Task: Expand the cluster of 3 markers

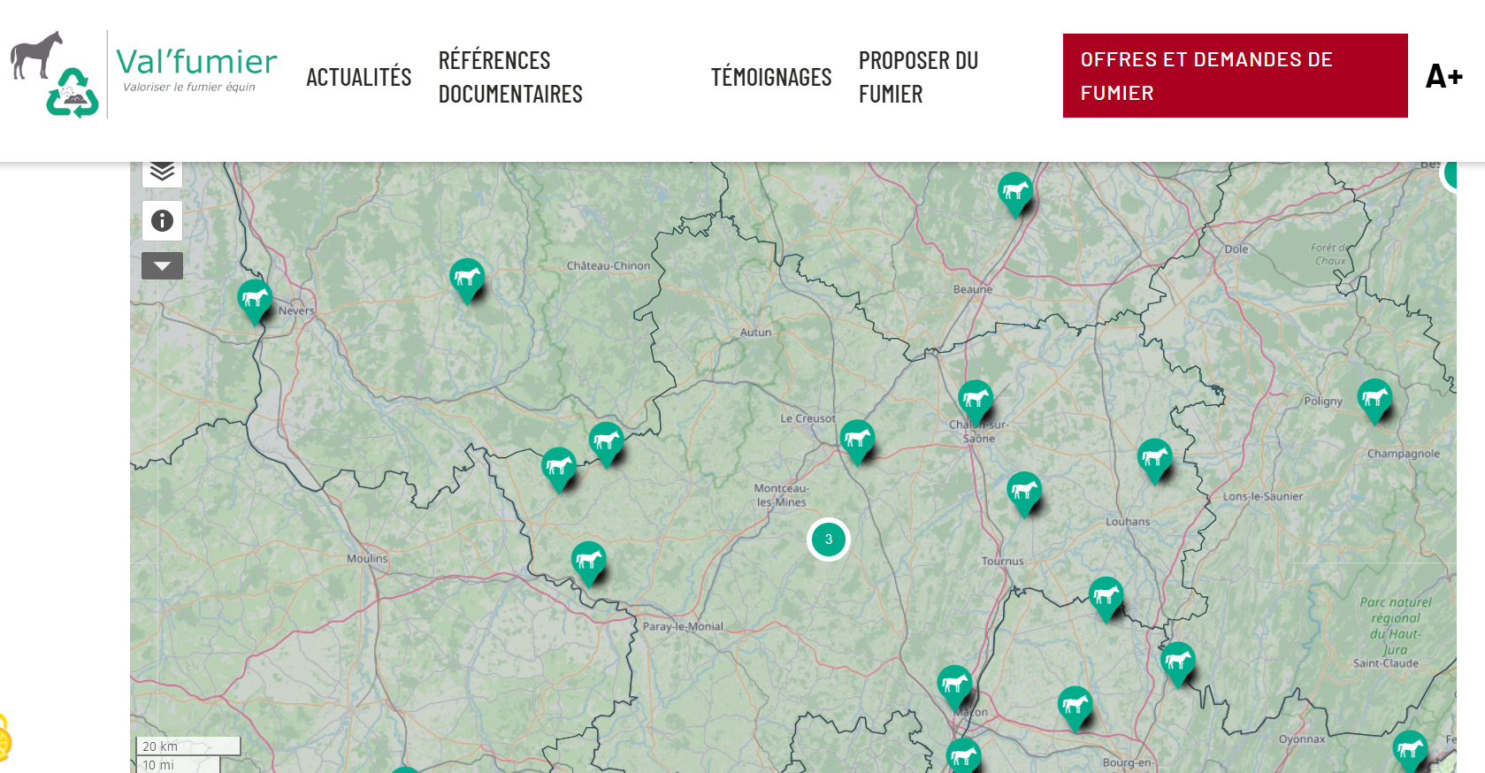Action: [829, 540]
